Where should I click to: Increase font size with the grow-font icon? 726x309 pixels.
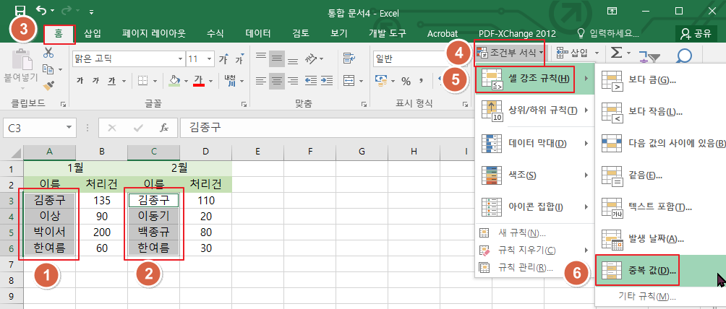coord(223,59)
